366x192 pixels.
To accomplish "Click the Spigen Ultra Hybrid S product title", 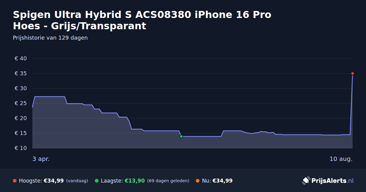I will pos(142,20).
